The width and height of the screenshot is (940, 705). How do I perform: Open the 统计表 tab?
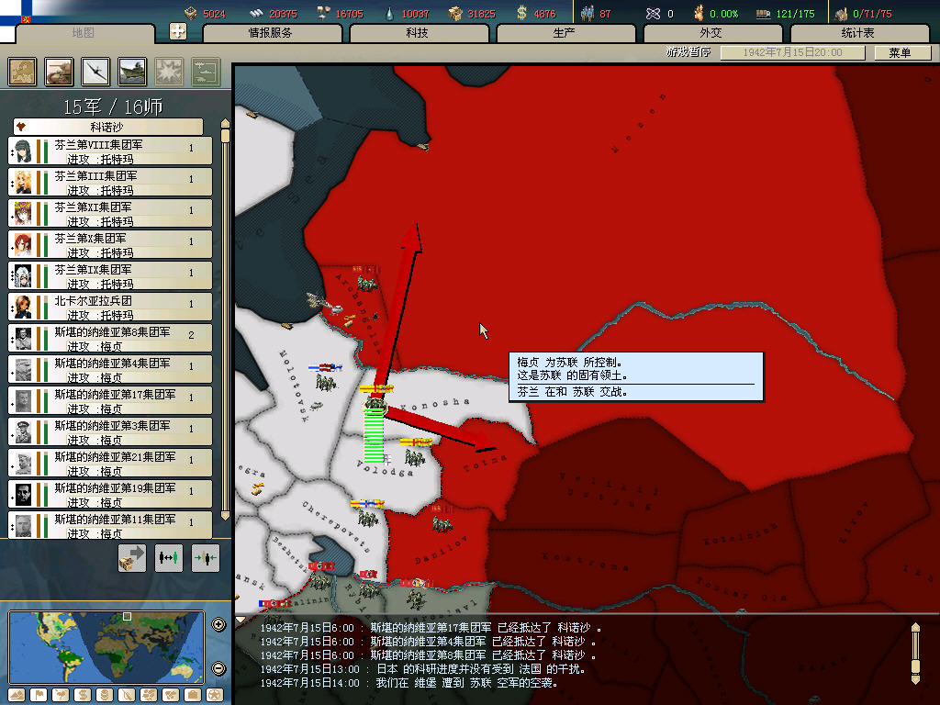(x=859, y=33)
